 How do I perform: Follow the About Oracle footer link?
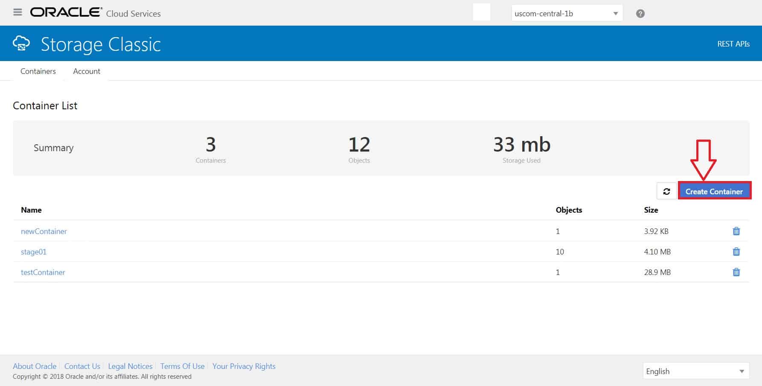[35, 366]
